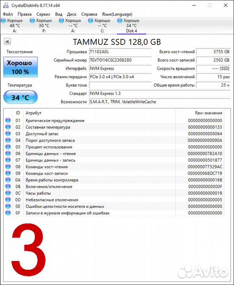Image resolution: width=234 pixels, height=285 pixels.
Task: Select the 30 °C disk P: tab
Action: 44,26
